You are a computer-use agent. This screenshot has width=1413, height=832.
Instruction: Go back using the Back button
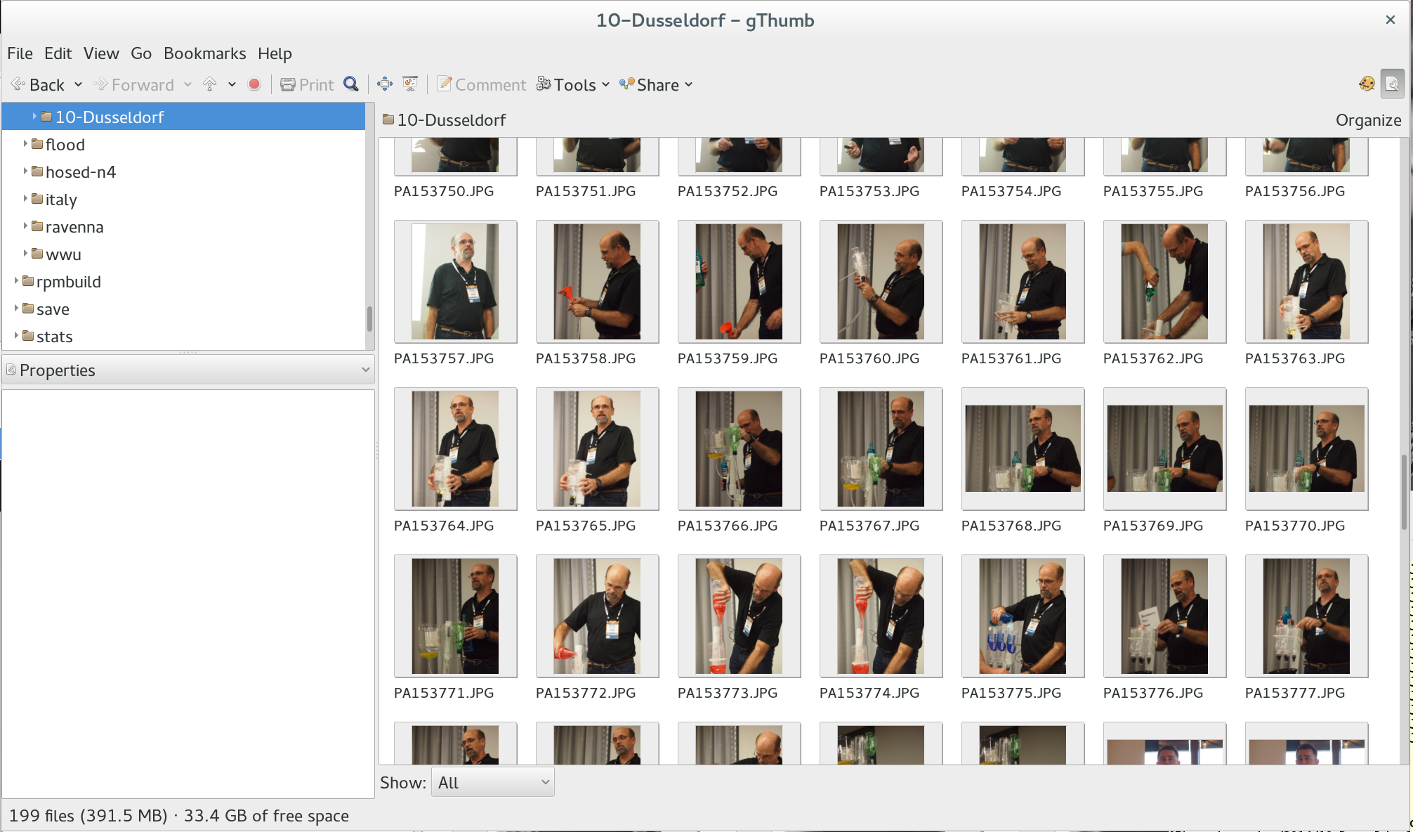tap(38, 85)
